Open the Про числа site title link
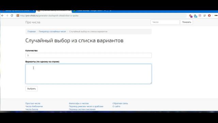 coord(33,22)
